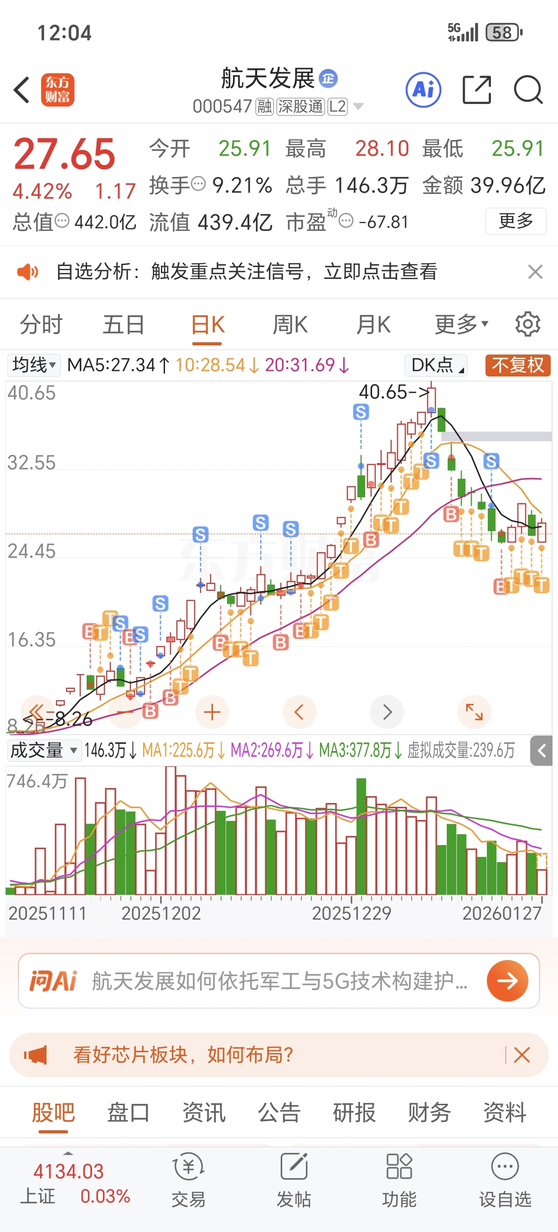The width and height of the screenshot is (558, 1232).
Task: Close the 自选分析 notice bar
Action: [535, 271]
